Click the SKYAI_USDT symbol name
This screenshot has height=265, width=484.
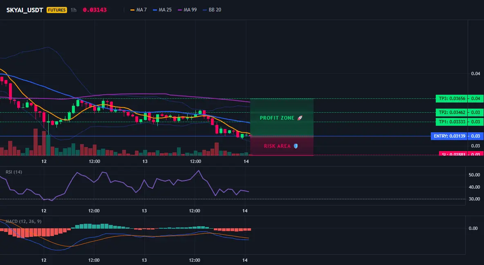pos(25,10)
